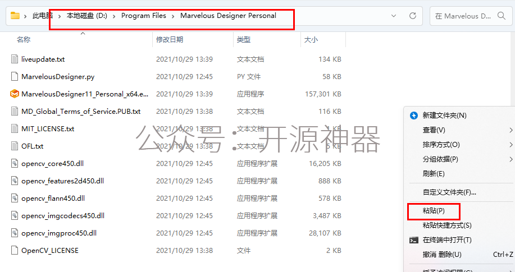The image size is (515, 272).
Task: Click the new folder icon in context menu
Action: pos(414,116)
